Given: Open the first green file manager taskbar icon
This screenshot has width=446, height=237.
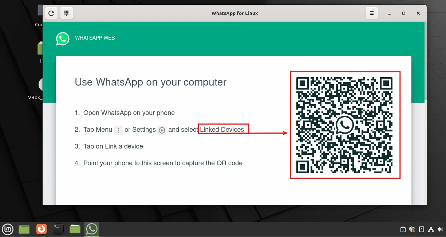Looking at the screenshot, I should click(x=24, y=229).
